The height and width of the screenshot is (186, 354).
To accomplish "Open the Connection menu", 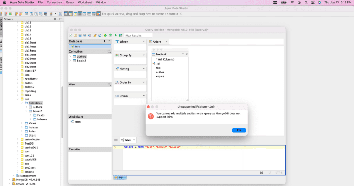I will click(x=54, y=2).
